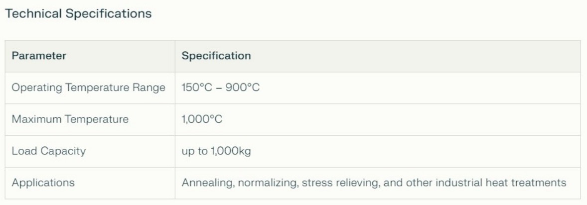Select the "Applications" parameter label
587x205 pixels.
click(x=43, y=183)
